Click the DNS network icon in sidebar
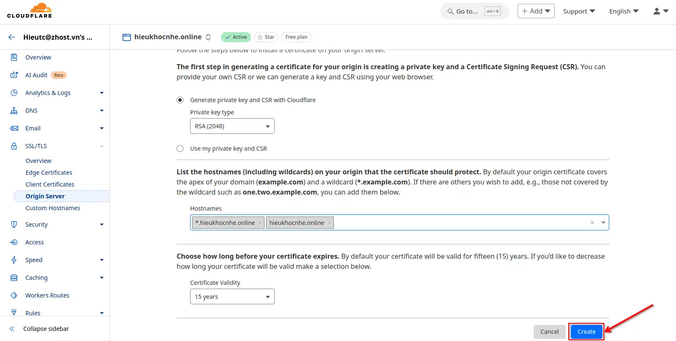This screenshot has height=341, width=676. pos(14,111)
